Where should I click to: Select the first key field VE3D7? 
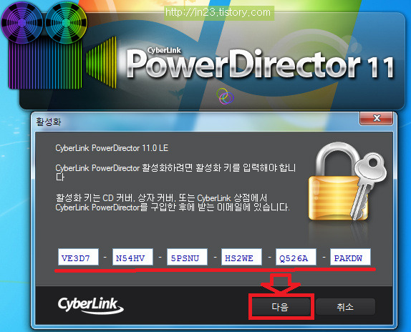pos(78,257)
